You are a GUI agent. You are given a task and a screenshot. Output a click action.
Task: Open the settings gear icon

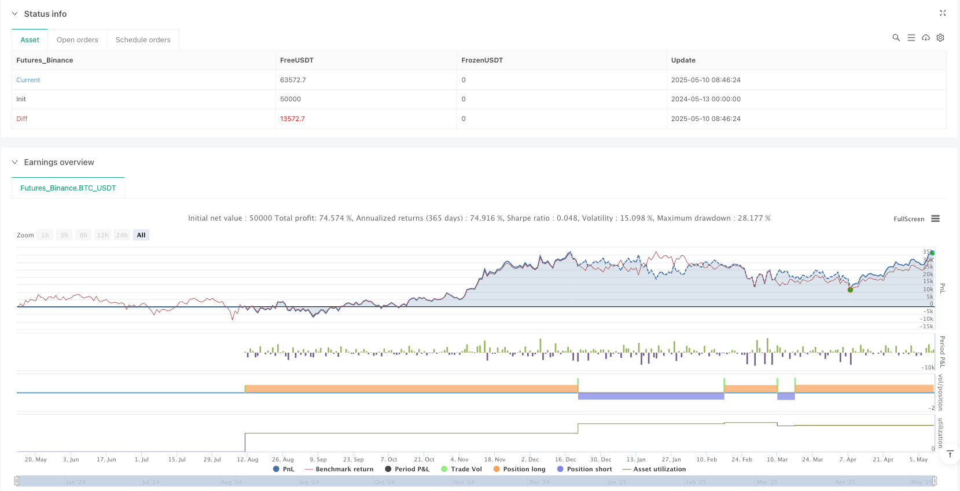940,38
